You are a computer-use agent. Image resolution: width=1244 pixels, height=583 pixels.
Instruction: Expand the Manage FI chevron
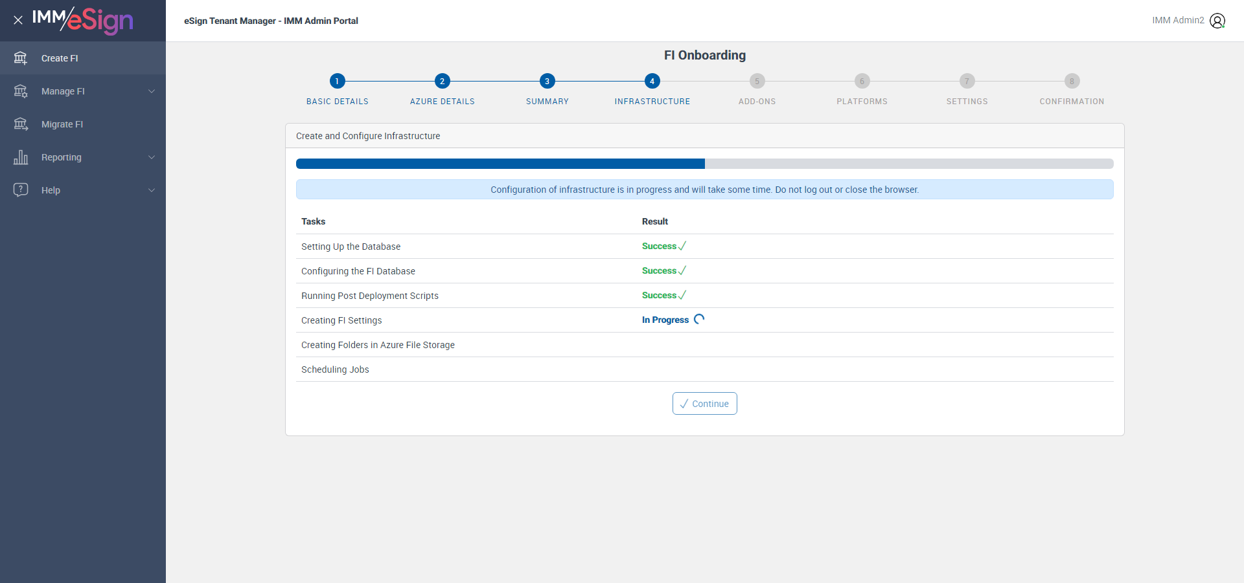[152, 91]
